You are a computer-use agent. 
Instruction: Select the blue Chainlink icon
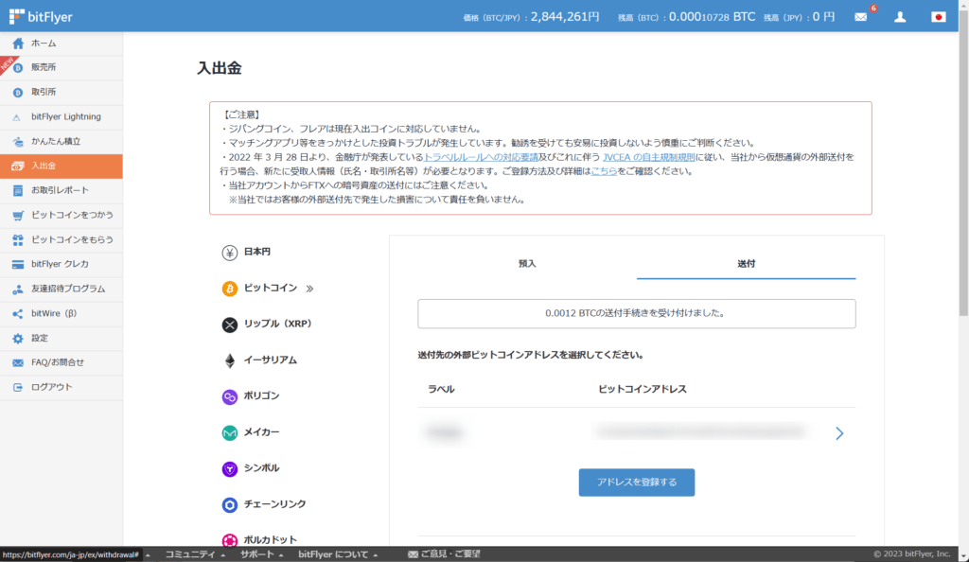(229, 505)
